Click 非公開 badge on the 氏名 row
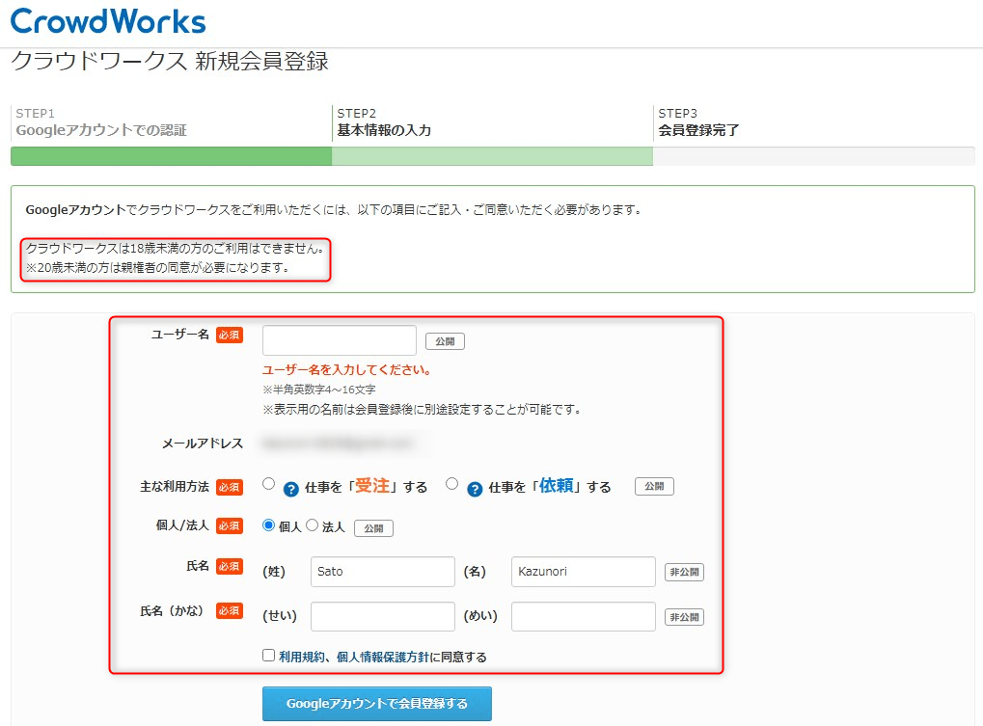Screen dimensions: 983x726 coord(684,572)
